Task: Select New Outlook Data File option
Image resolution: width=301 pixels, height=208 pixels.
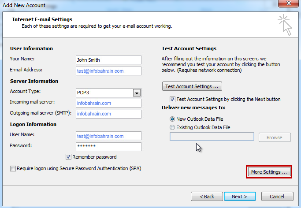Action: pyautogui.click(x=172, y=119)
